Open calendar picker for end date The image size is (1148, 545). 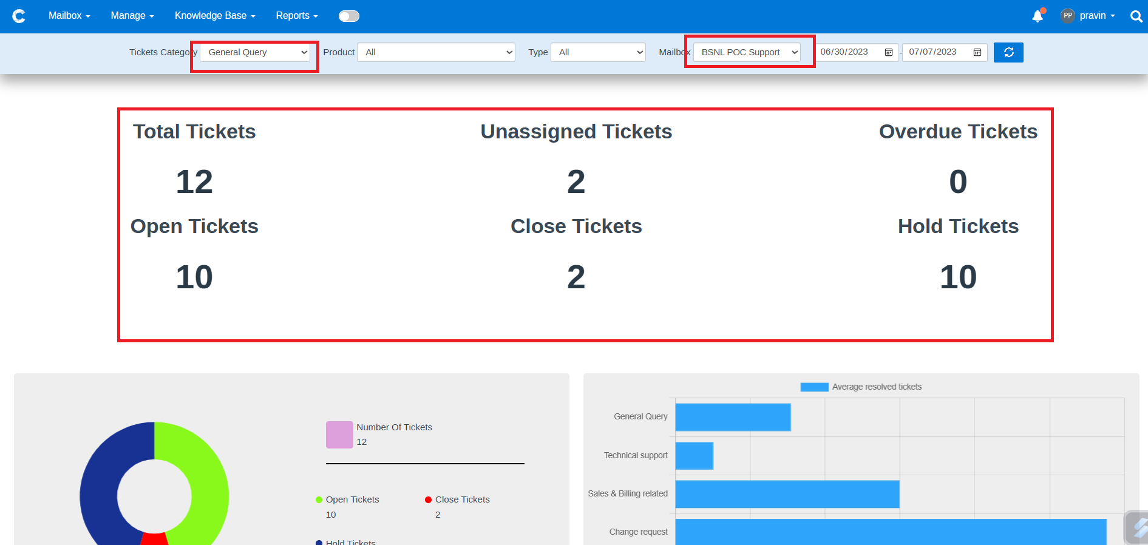point(977,52)
